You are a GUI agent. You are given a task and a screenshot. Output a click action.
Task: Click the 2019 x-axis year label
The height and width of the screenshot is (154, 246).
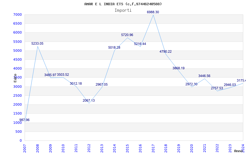(x=179, y=148)
